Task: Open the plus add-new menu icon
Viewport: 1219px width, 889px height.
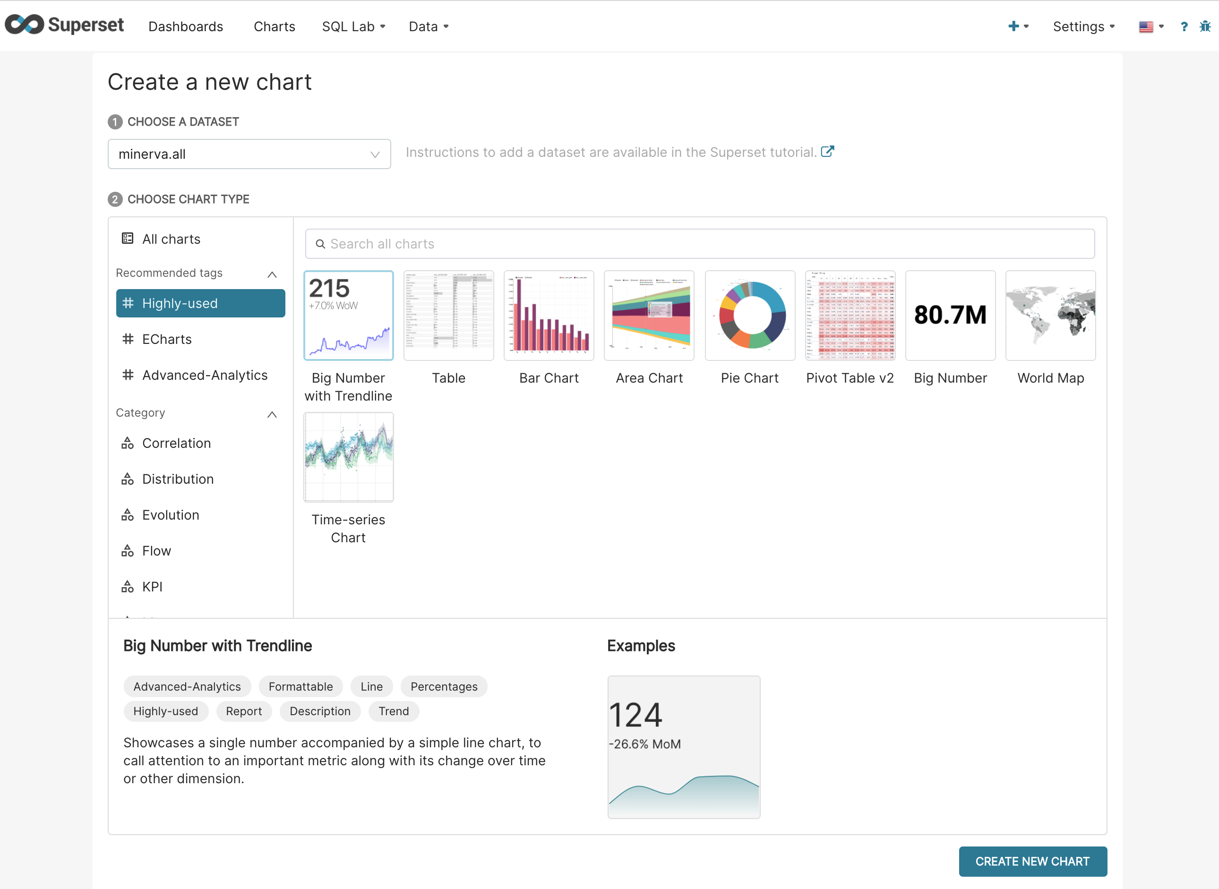Action: [1014, 26]
